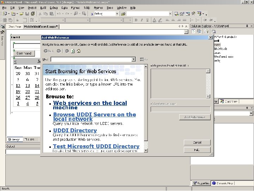
Task: Click the Undo toolbar icon
Action: 59,14
